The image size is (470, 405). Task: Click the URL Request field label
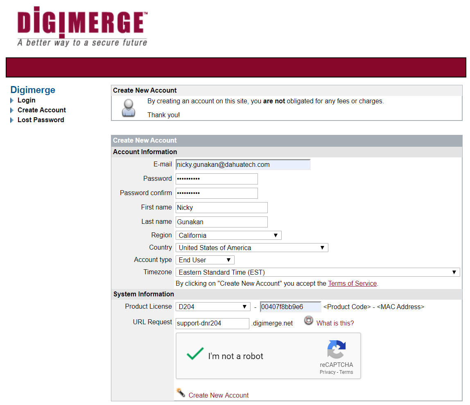tap(152, 322)
